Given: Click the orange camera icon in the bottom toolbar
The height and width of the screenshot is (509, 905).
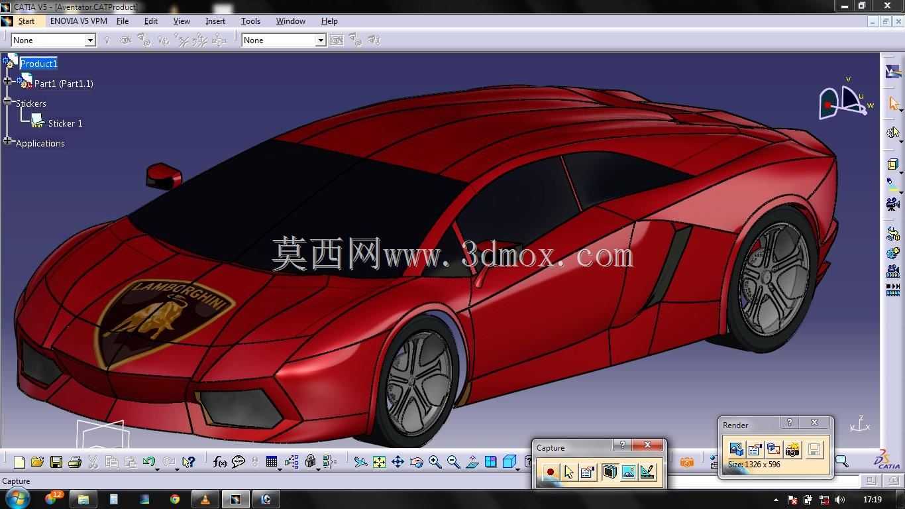Looking at the screenshot, I should [687, 462].
